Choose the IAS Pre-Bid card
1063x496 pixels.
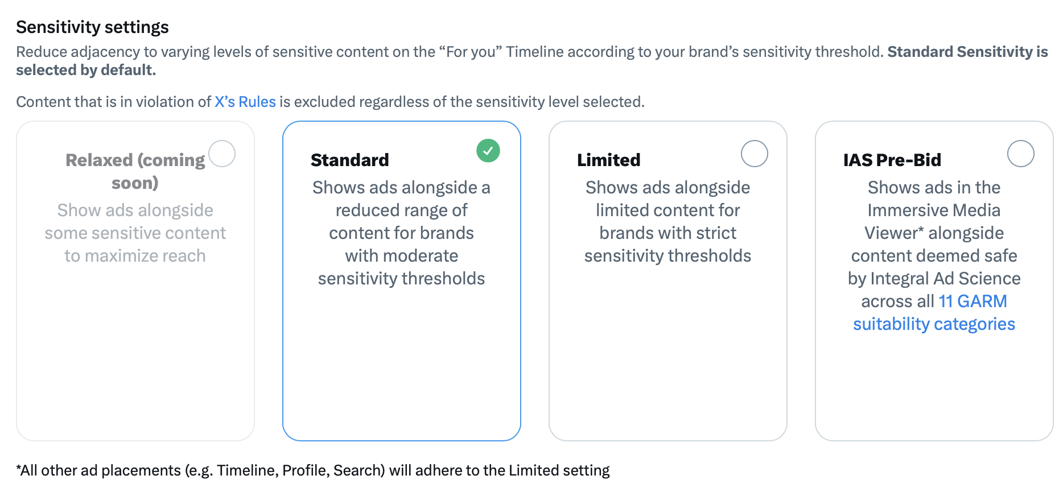[934, 281]
